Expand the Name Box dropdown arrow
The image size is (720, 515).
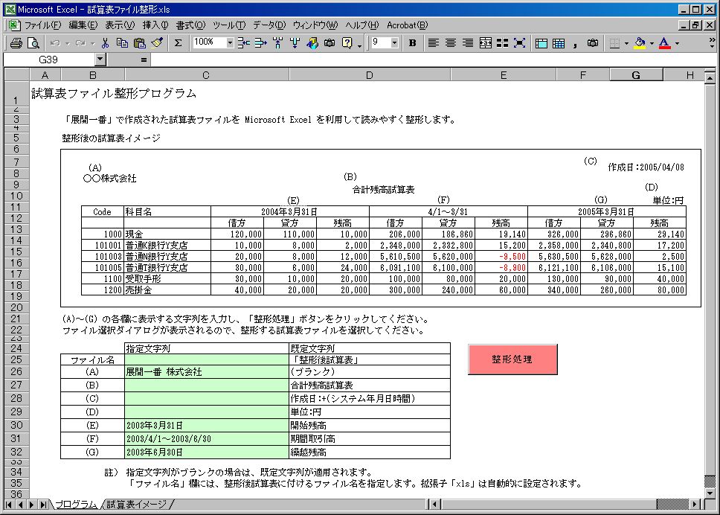tap(100, 60)
